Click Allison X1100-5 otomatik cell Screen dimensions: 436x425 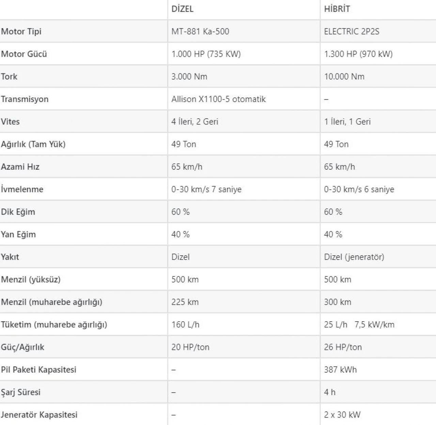[x=218, y=99]
